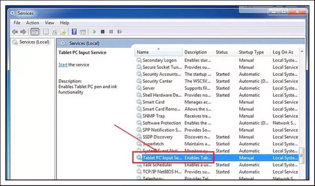Click the Pause Service icon
The width and height of the screenshot is (315, 186).
click(x=111, y=31)
